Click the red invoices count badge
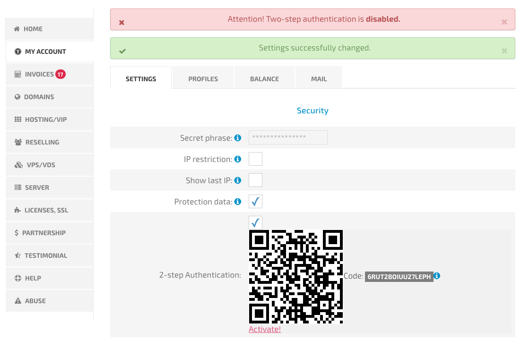 (60, 74)
